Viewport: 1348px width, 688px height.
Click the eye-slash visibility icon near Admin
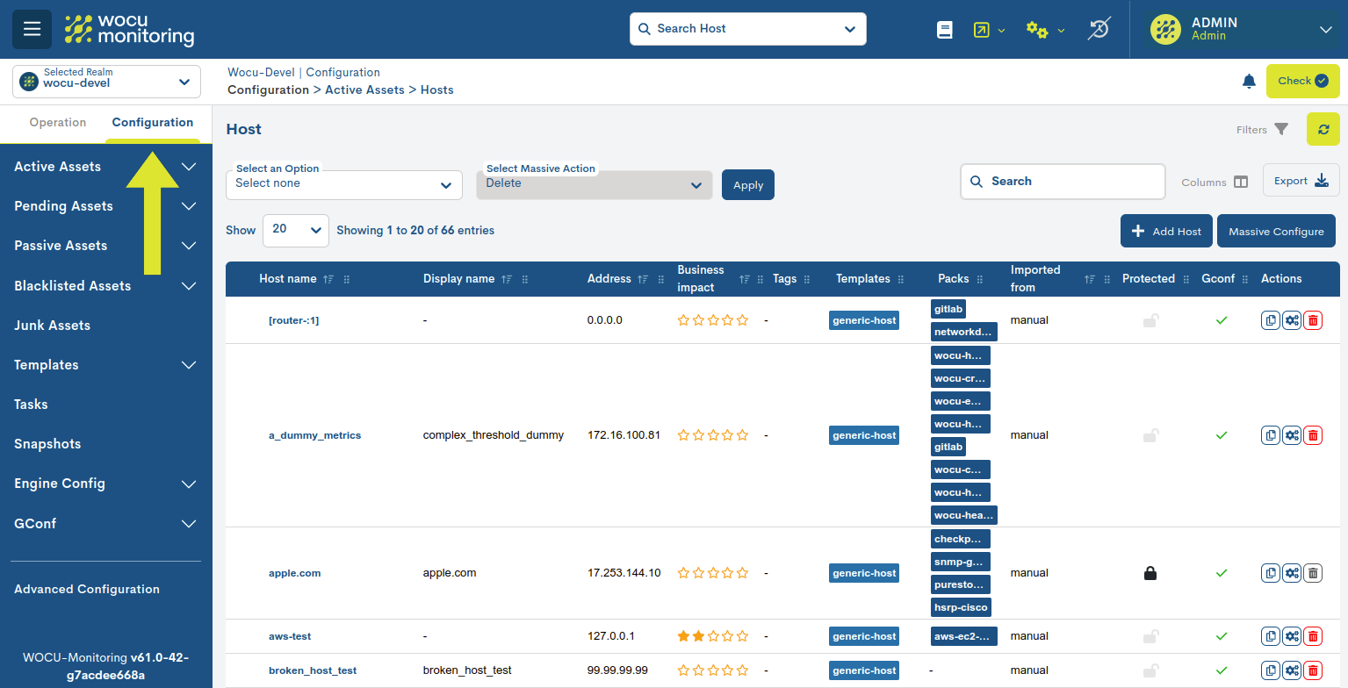click(x=1099, y=29)
